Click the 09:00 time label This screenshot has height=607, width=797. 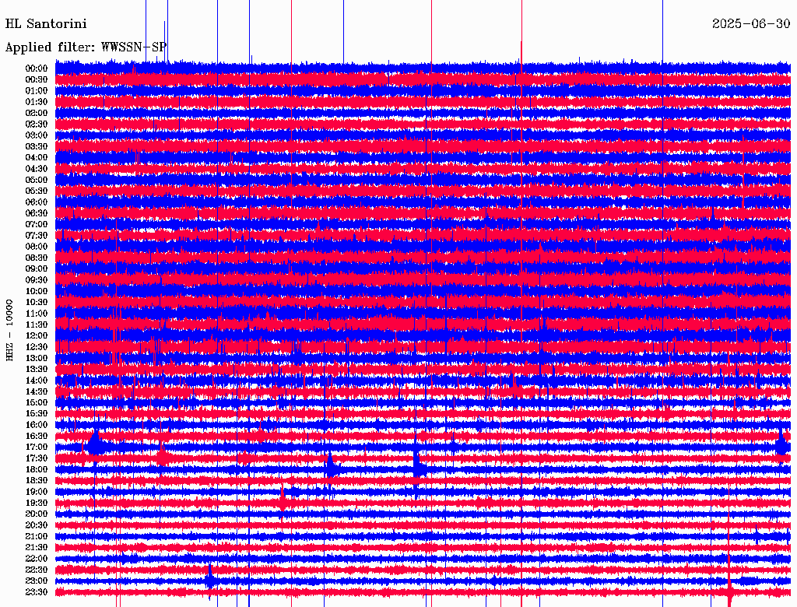[x=37, y=269]
